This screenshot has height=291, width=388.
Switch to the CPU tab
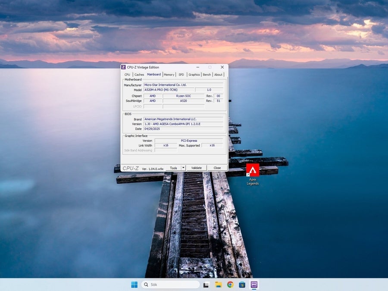pyautogui.click(x=127, y=75)
